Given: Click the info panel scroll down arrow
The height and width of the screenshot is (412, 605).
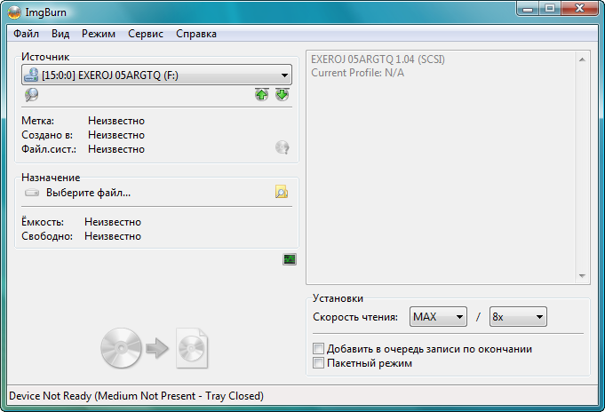Looking at the screenshot, I should click(x=582, y=275).
